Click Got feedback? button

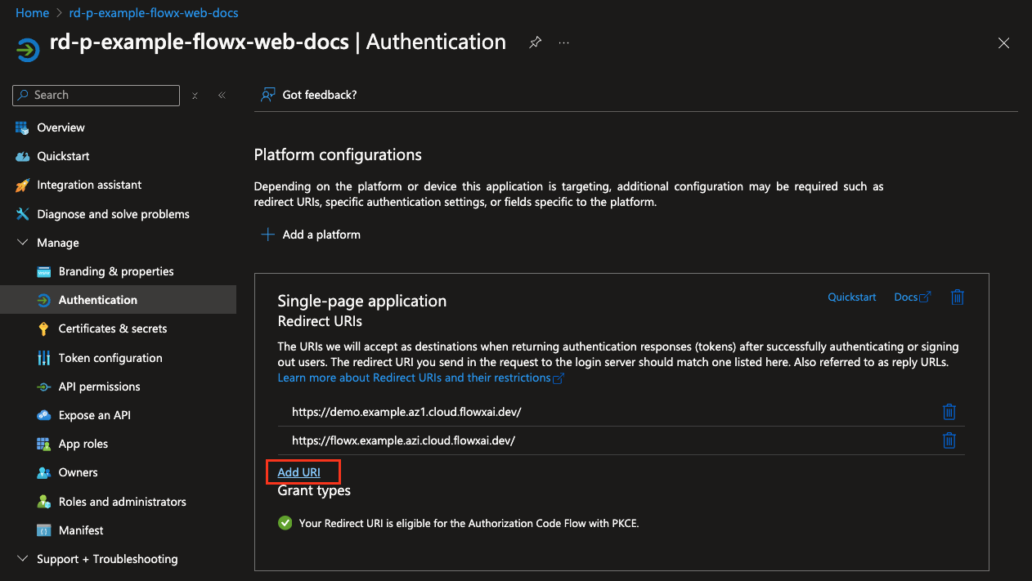pyautogui.click(x=309, y=95)
